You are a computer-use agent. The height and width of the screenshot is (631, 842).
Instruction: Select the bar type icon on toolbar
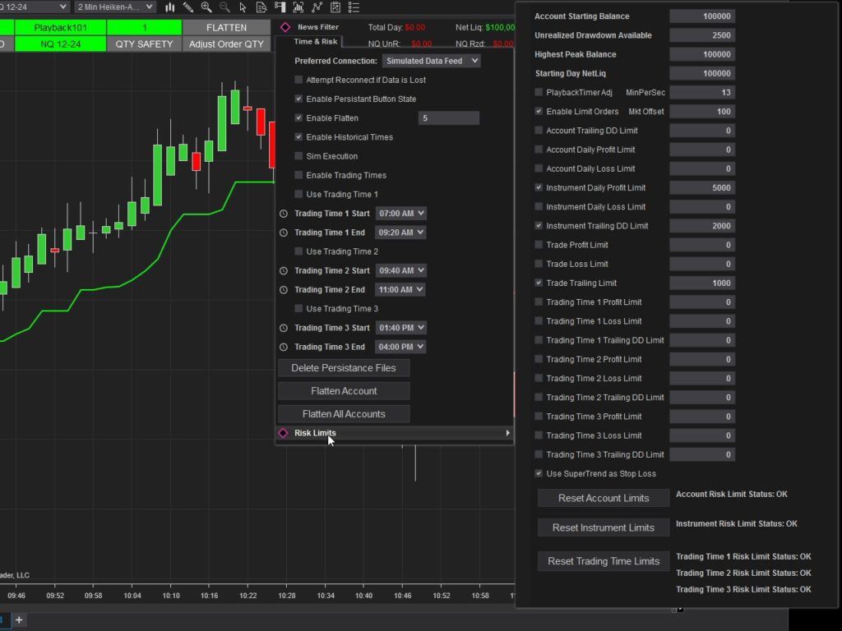tap(169, 7)
